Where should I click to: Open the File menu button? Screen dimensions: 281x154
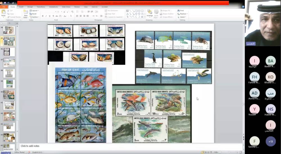tap(4, 7)
